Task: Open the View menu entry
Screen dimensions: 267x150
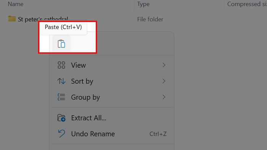Action: click(112, 65)
